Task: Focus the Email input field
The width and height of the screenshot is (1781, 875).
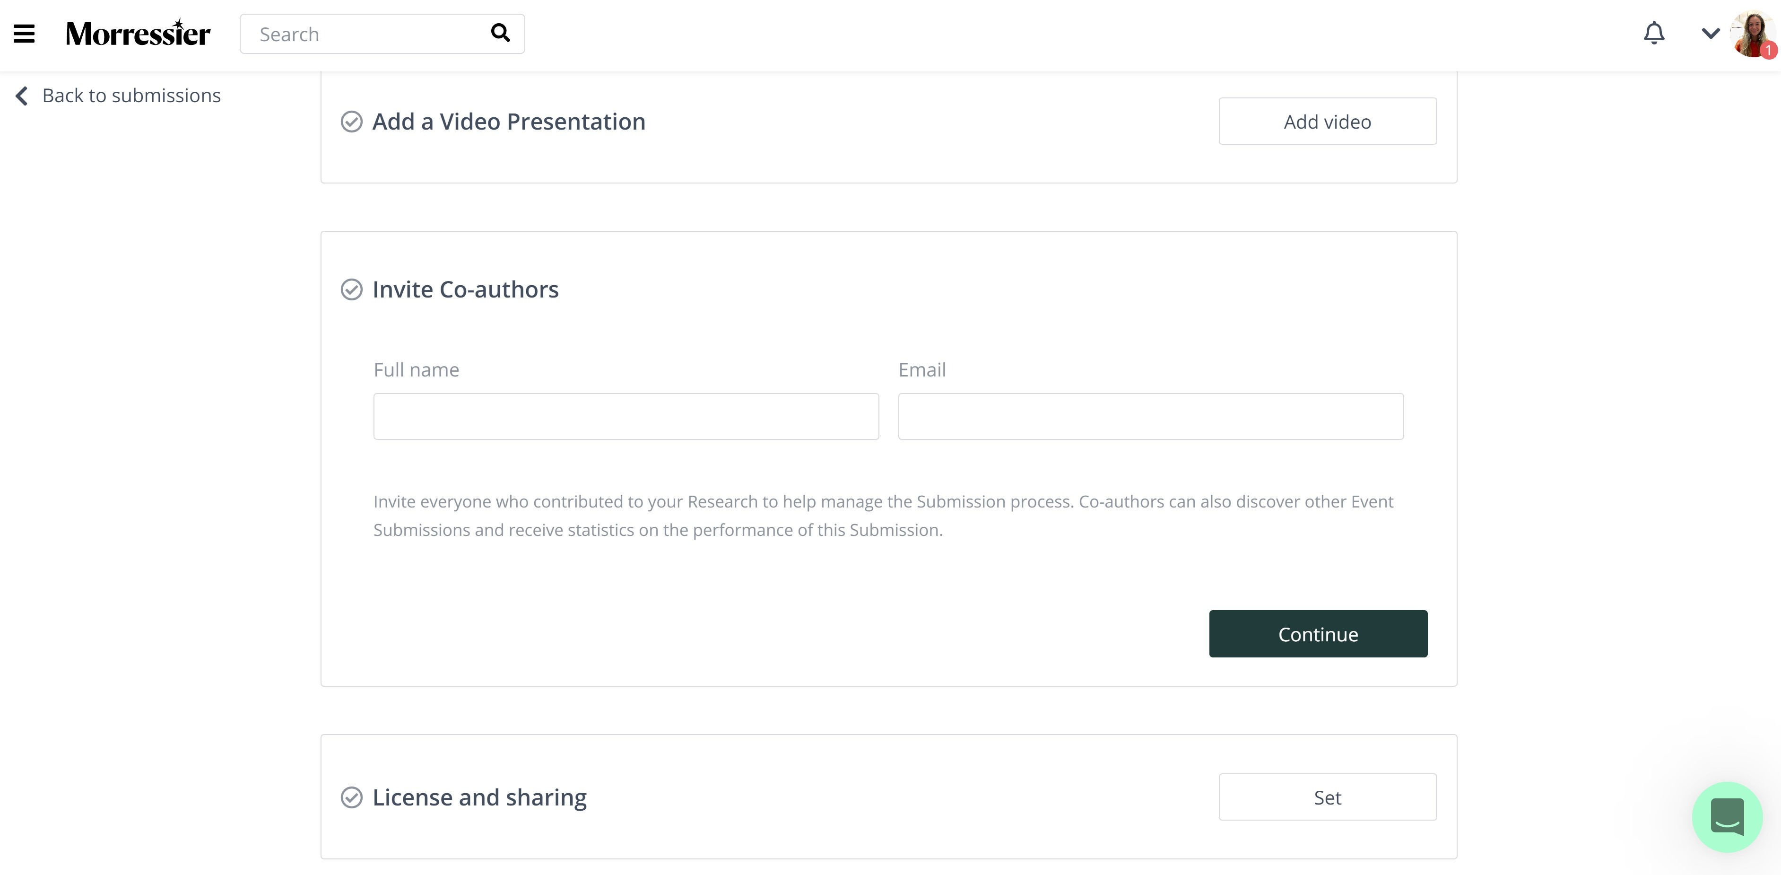Action: [1150, 416]
